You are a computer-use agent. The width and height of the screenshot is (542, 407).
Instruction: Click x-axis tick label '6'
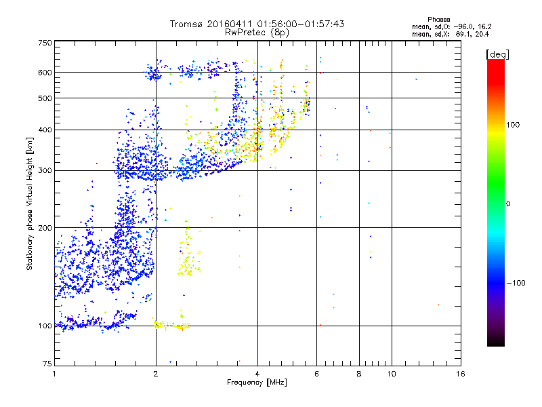[316, 374]
